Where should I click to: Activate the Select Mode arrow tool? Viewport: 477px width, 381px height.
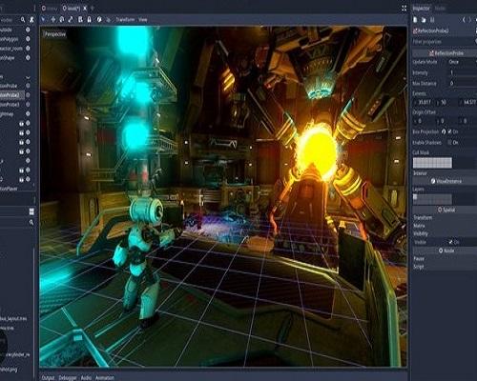click(43, 19)
